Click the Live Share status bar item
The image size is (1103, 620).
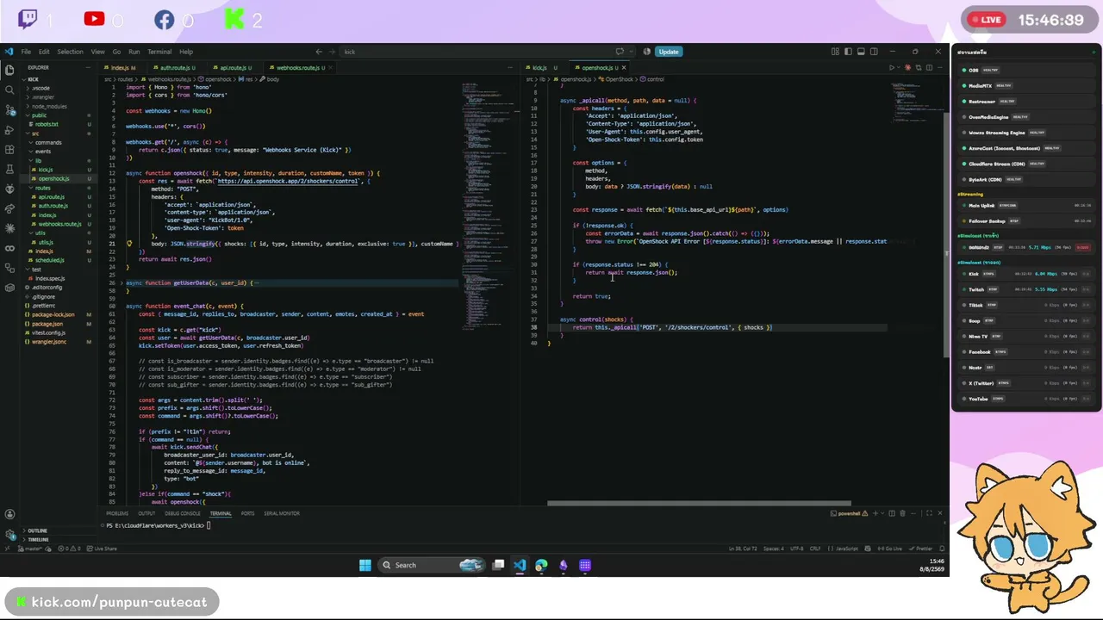click(x=102, y=549)
